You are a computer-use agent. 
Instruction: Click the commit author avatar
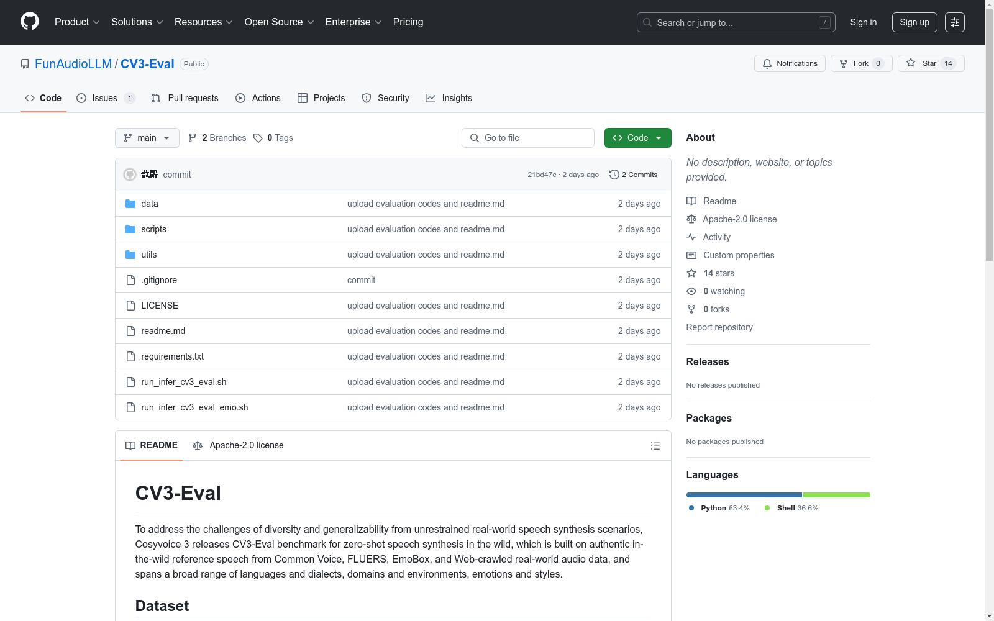coord(130,175)
